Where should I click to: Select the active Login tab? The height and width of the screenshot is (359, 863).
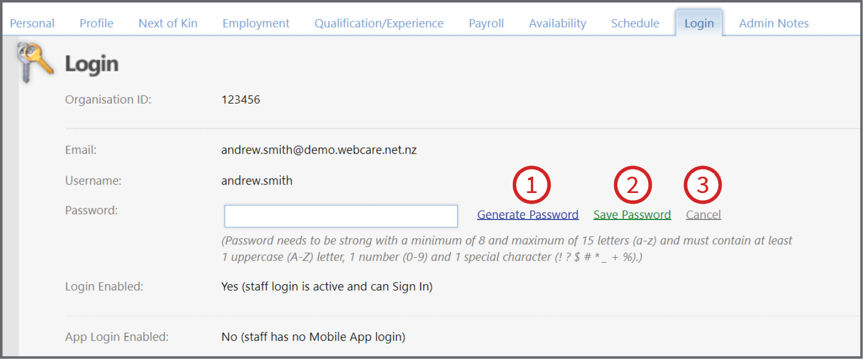699,23
